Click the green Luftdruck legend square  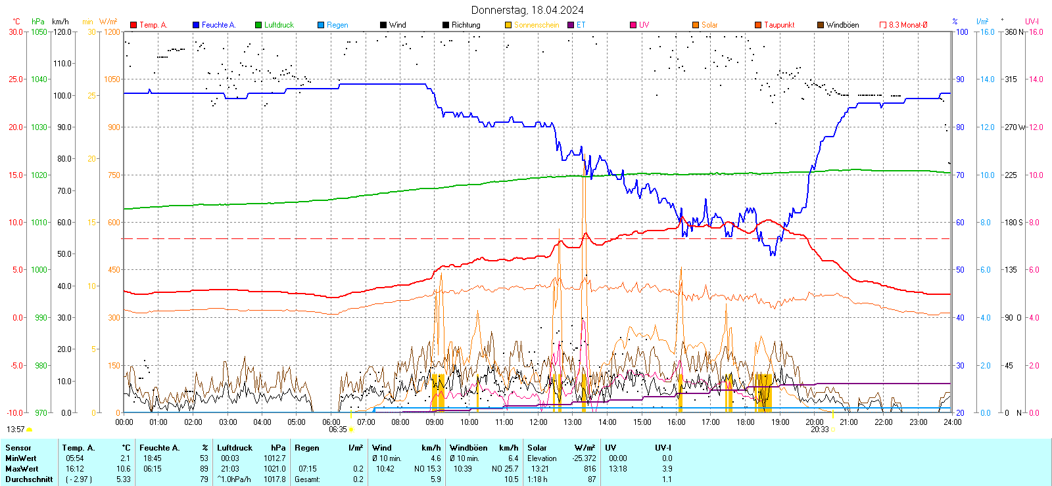click(258, 25)
